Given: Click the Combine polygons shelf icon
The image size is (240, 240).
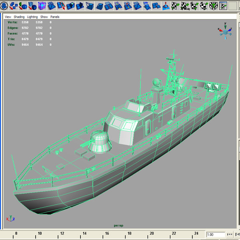Looking at the screenshot, I should [13, 6].
